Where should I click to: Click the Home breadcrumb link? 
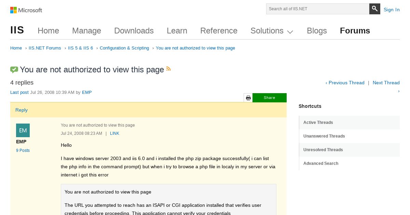(16, 48)
